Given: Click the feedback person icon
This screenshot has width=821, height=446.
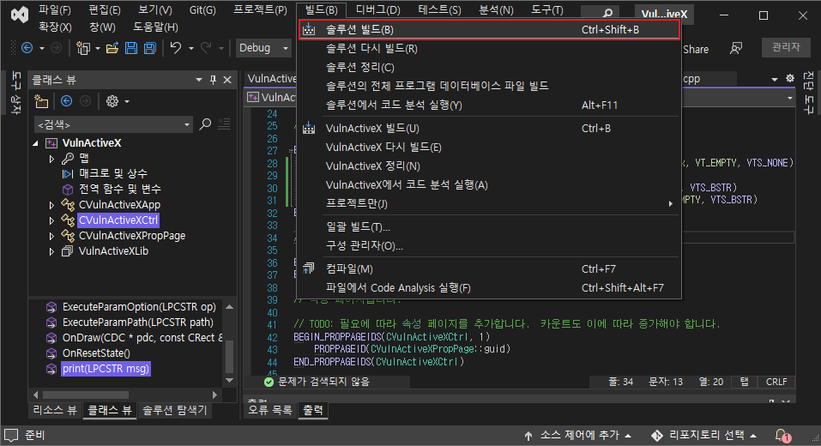Looking at the screenshot, I should pyautogui.click(x=736, y=49).
